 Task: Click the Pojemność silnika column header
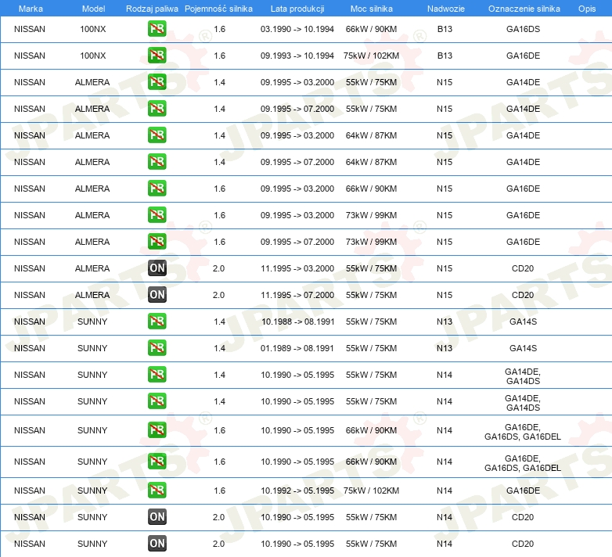click(218, 9)
